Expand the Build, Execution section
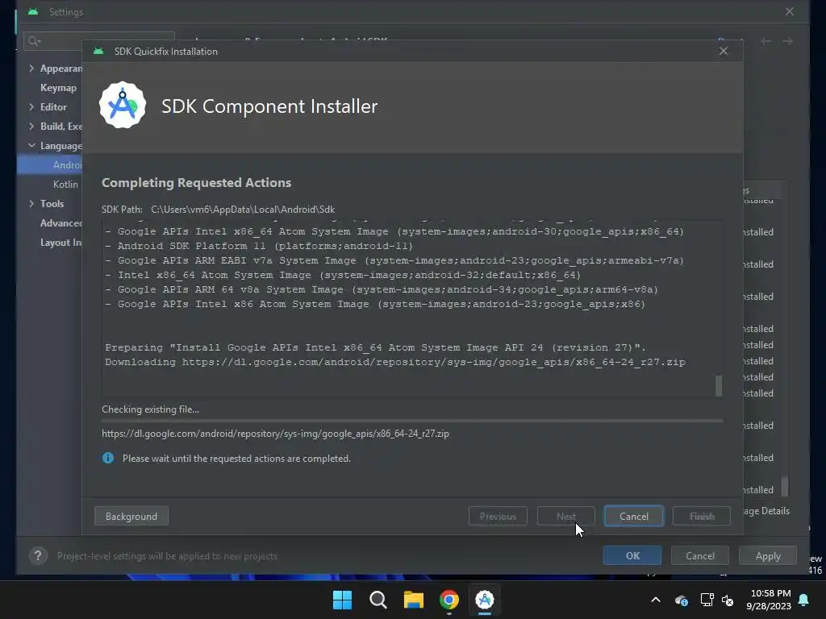Image resolution: width=826 pixels, height=619 pixels. coord(31,127)
